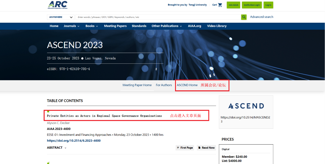The height and width of the screenshot is (164, 325).
Task: Open Advanced search link
Action: pos(262,17)
